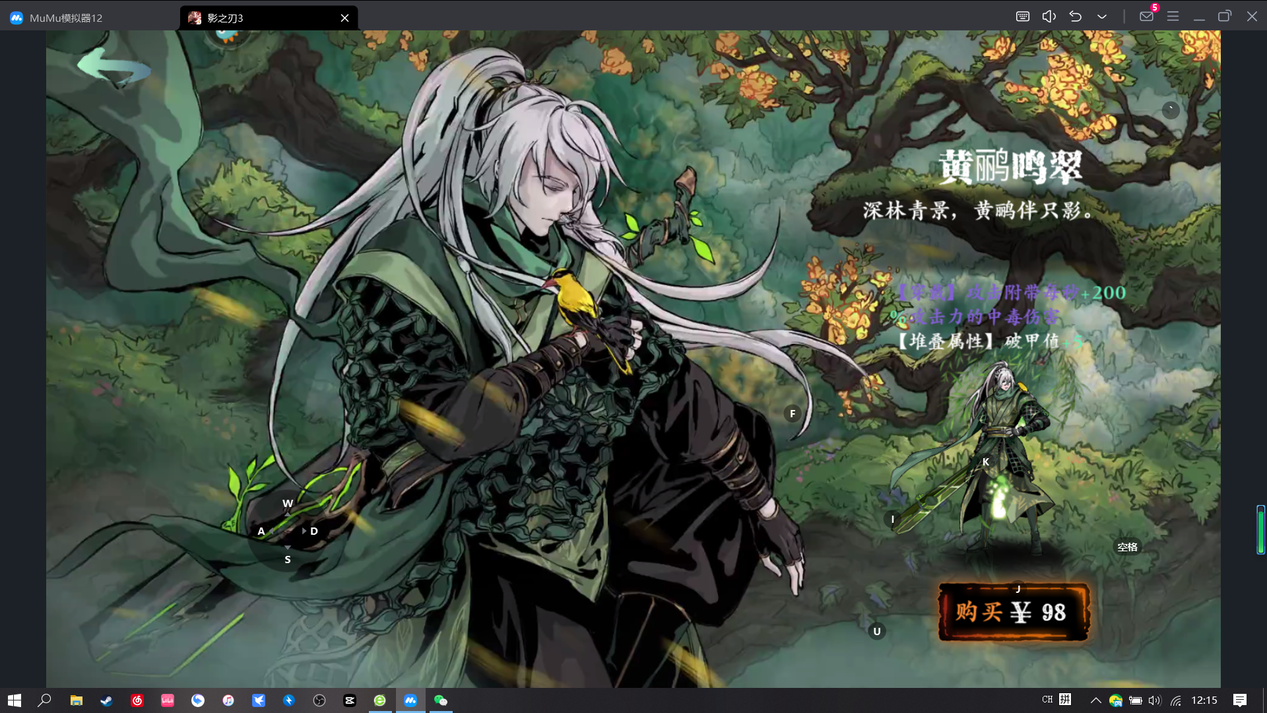Tap the W key overlay

[288, 503]
